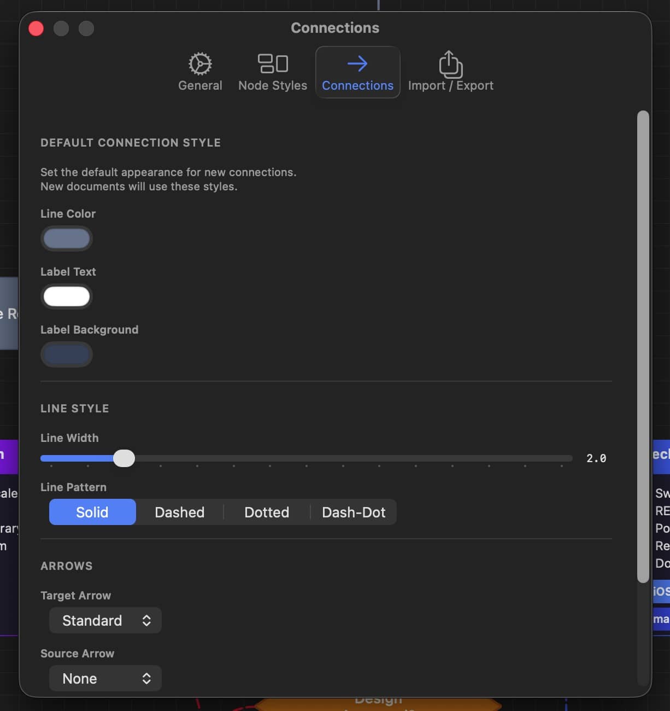Viewport: 670px width, 711px height.
Task: Open the General settings gear icon
Action: point(200,64)
